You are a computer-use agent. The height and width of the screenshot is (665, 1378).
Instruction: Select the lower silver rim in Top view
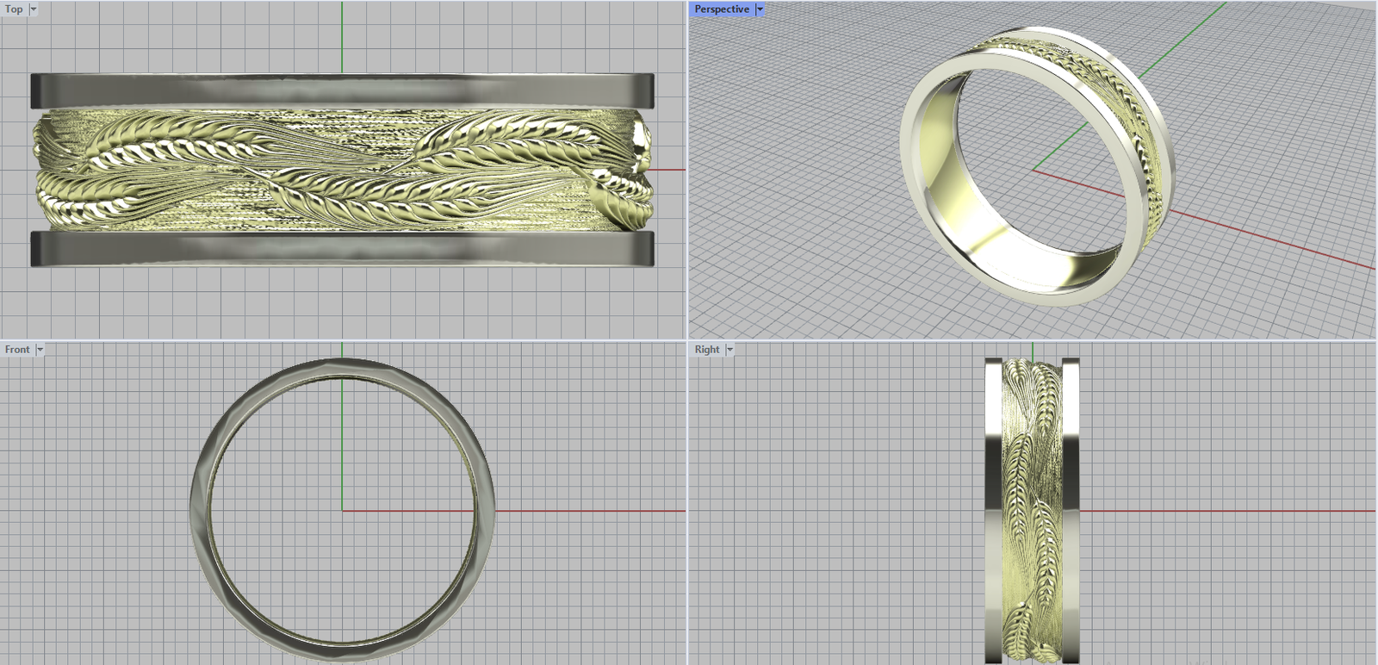(342, 248)
